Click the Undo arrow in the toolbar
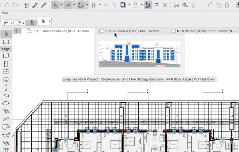This screenshot has width=239, height=152. [6, 5]
